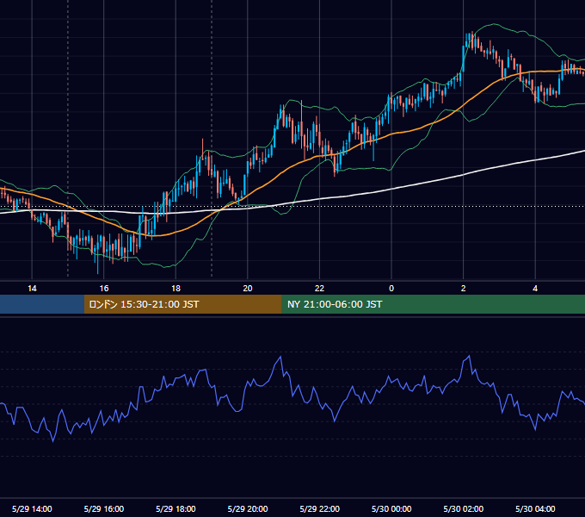This screenshot has width=585, height=517.
Task: Click the '5/30 04:00' time label
Action: 535,508
